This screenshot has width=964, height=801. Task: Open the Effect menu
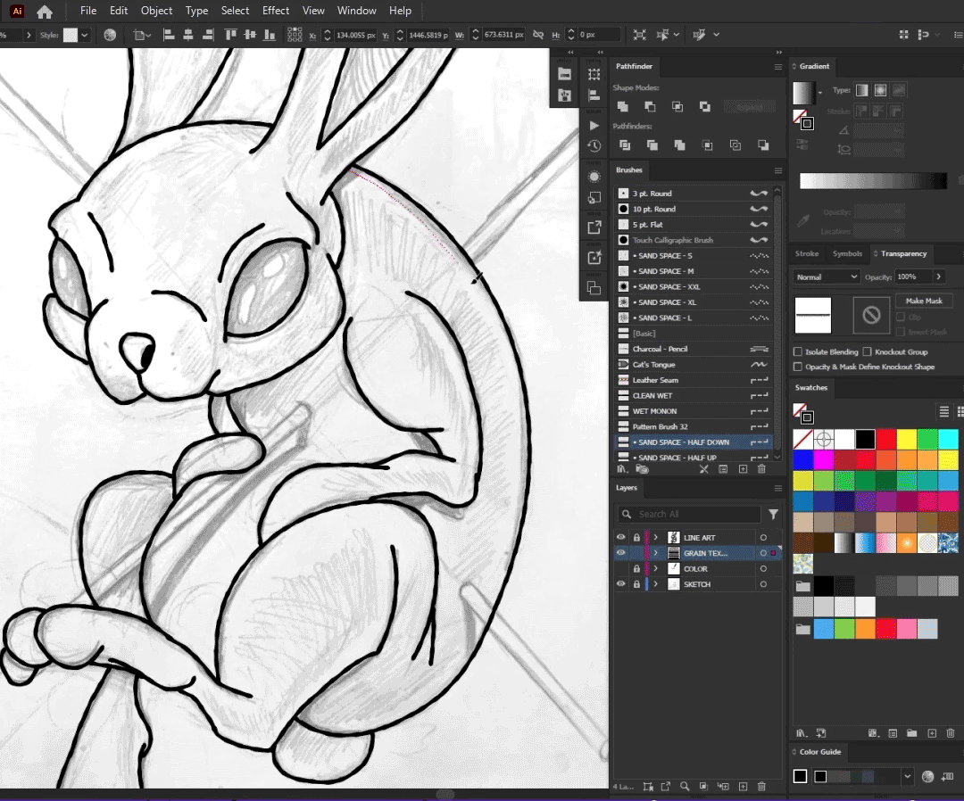tap(276, 11)
